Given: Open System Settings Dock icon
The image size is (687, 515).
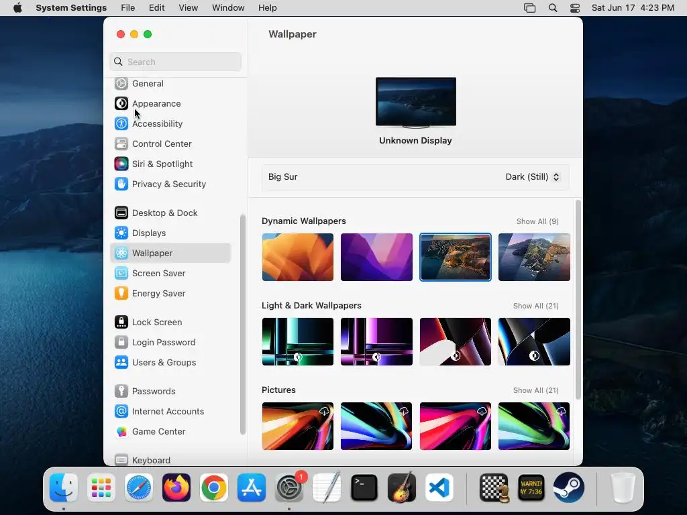Looking at the screenshot, I should [x=289, y=488].
